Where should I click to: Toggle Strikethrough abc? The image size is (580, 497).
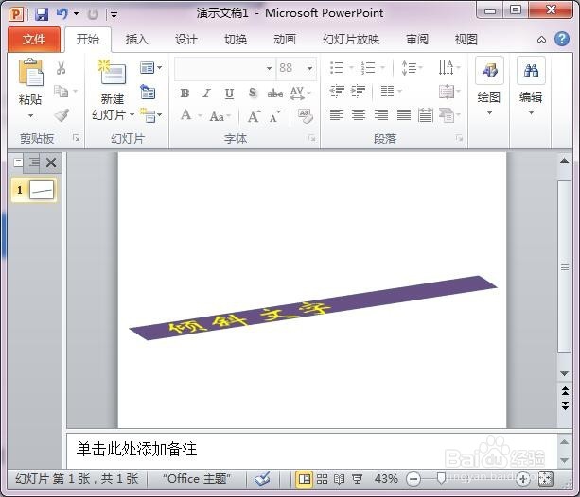point(274,94)
